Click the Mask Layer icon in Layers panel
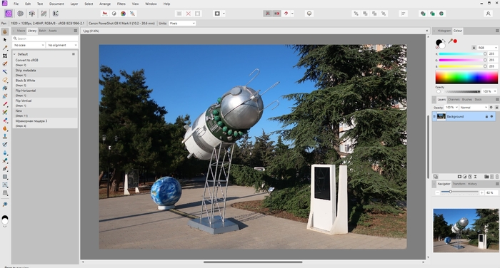The image size is (500, 268). (459, 177)
